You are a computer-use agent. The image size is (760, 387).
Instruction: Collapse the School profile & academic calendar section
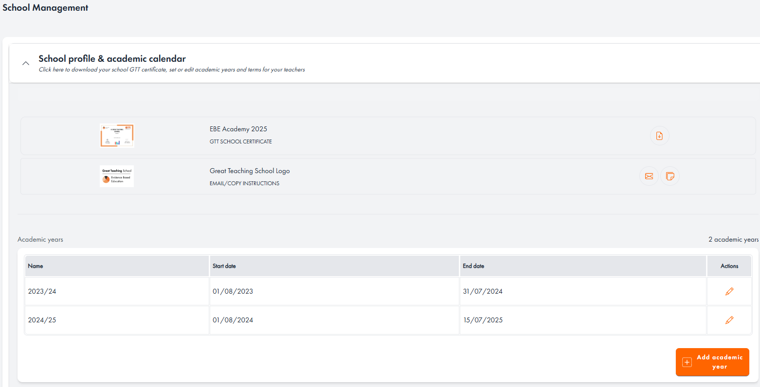26,63
